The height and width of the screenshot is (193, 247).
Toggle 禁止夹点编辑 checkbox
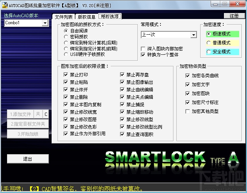(x=122, y=97)
